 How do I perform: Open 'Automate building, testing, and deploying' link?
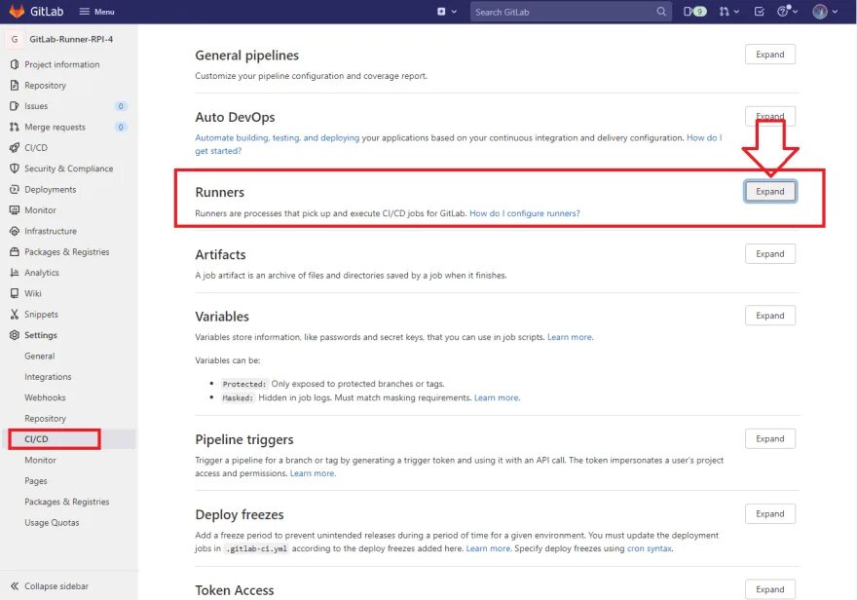(x=278, y=137)
